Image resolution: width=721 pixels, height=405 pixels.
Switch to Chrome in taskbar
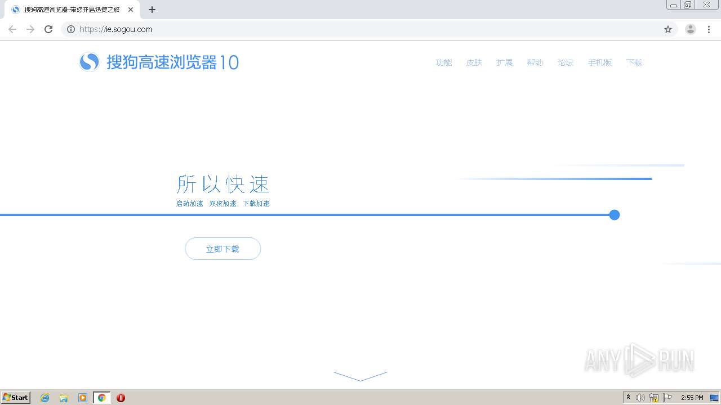click(x=101, y=398)
